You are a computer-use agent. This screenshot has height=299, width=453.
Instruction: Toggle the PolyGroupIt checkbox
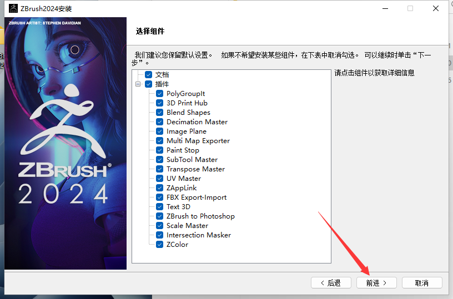coord(159,94)
